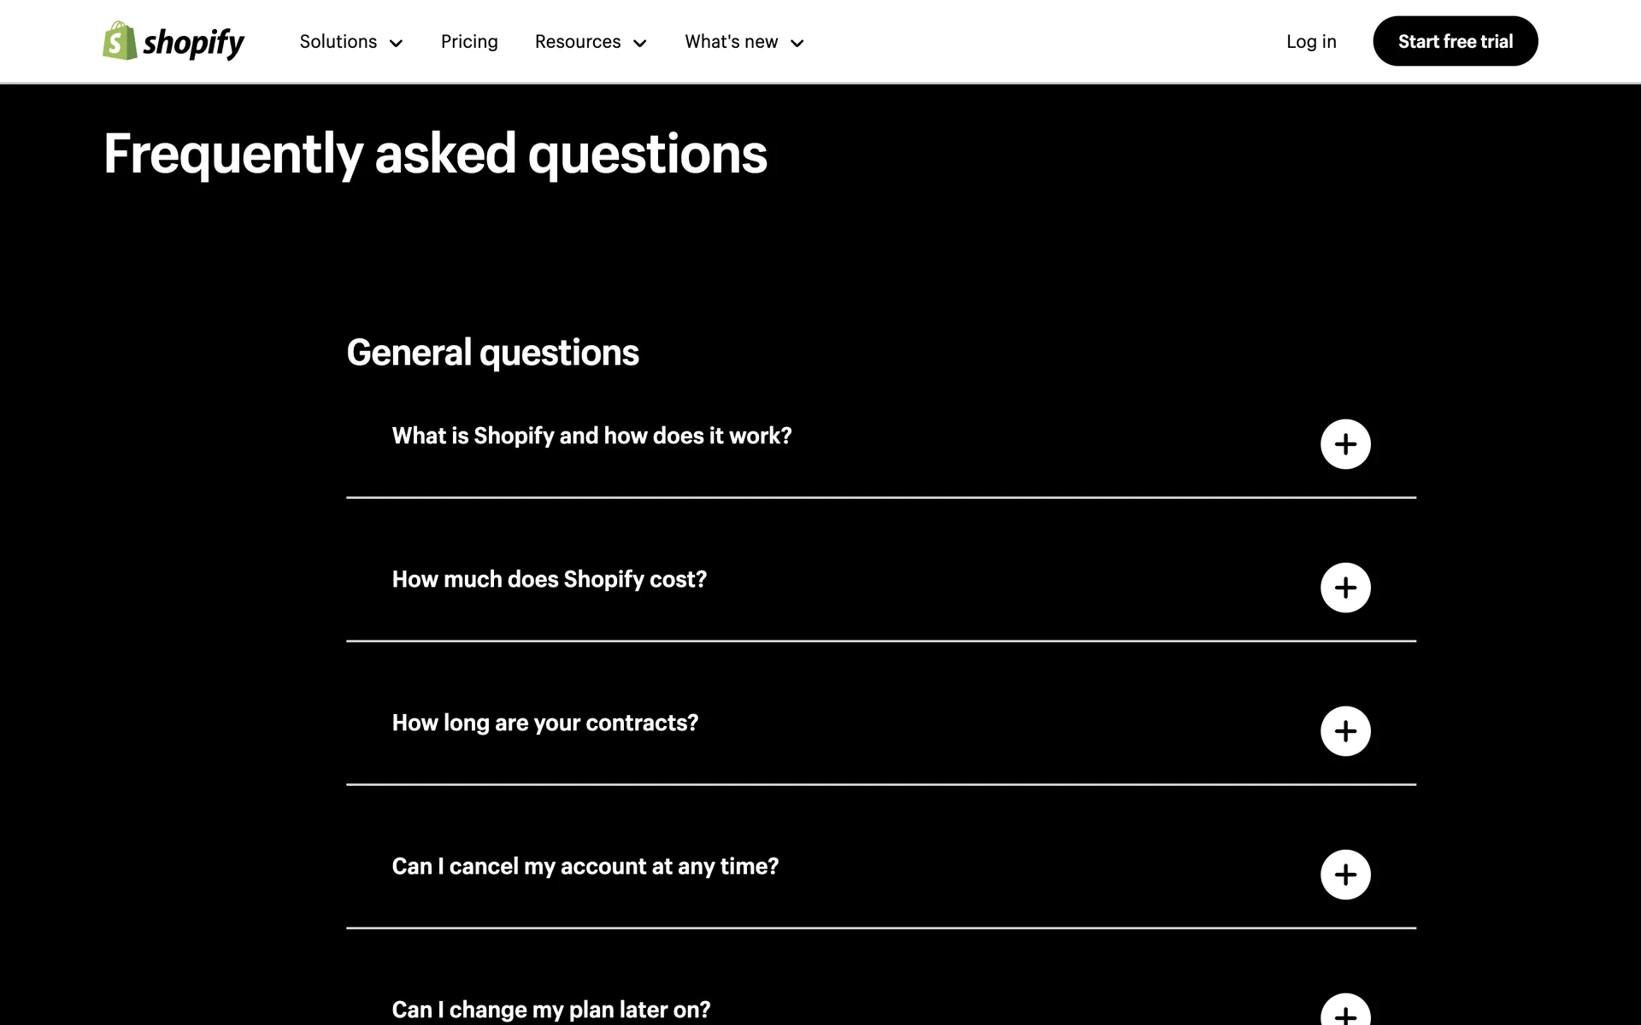Open the What's new dropdown menu
This screenshot has height=1025, width=1641.
[x=731, y=42]
